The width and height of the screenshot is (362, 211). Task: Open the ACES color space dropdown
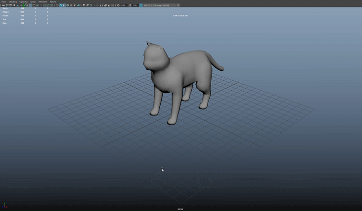tap(161, 5)
